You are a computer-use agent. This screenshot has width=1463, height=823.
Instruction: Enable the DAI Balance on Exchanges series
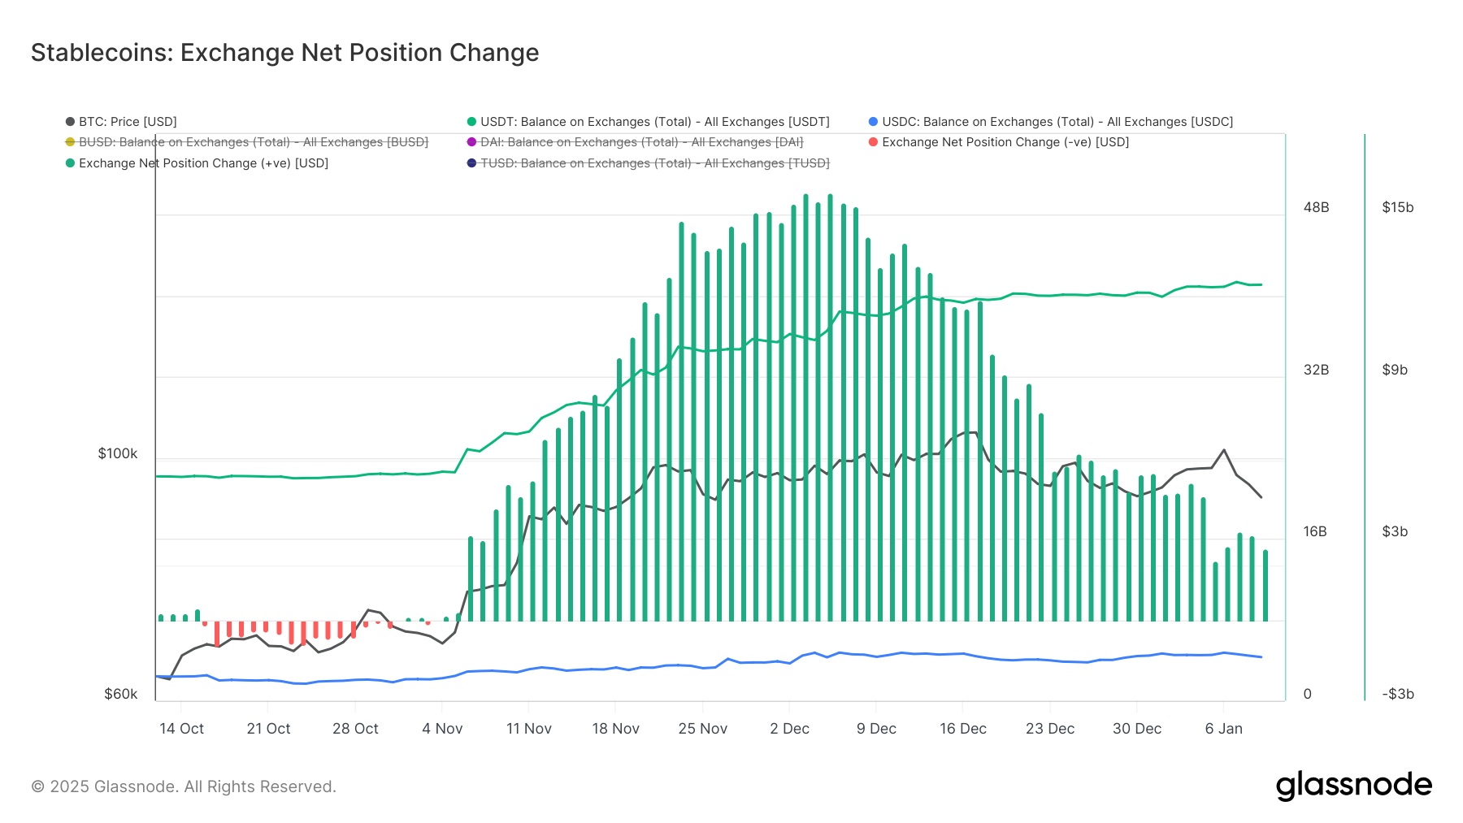click(641, 142)
